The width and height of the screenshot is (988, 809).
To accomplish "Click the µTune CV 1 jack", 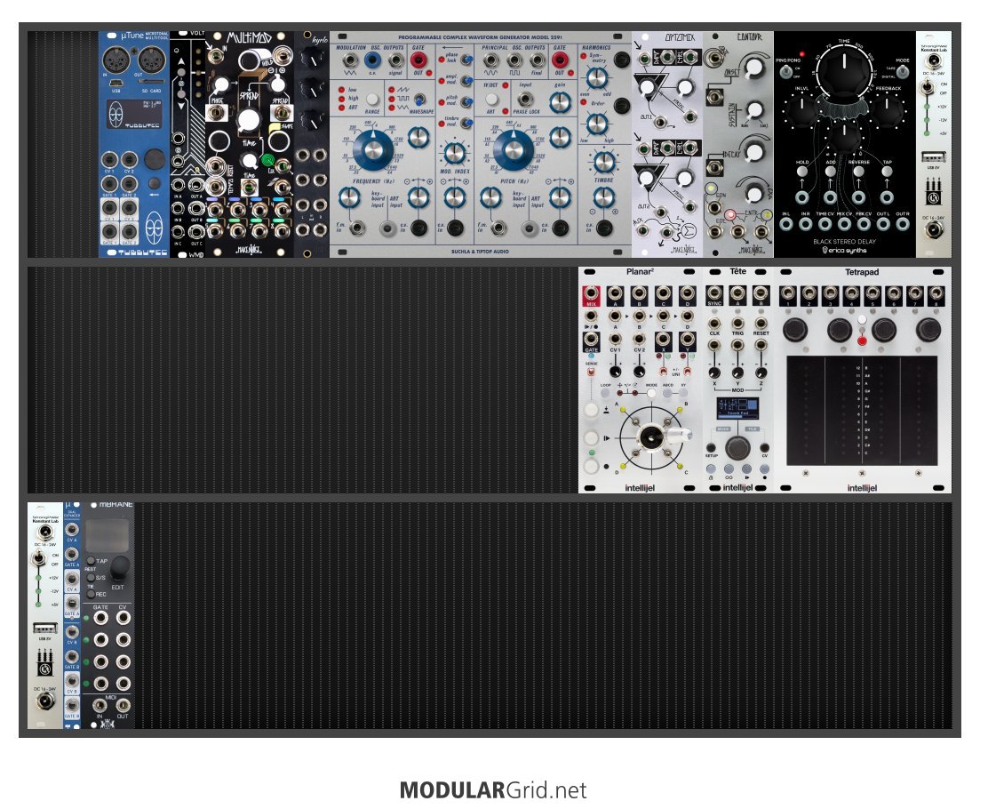I will [110, 159].
